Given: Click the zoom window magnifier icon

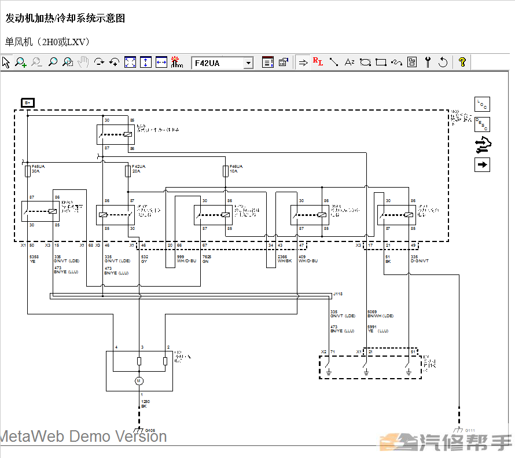Looking at the screenshot, I should pos(68,62).
